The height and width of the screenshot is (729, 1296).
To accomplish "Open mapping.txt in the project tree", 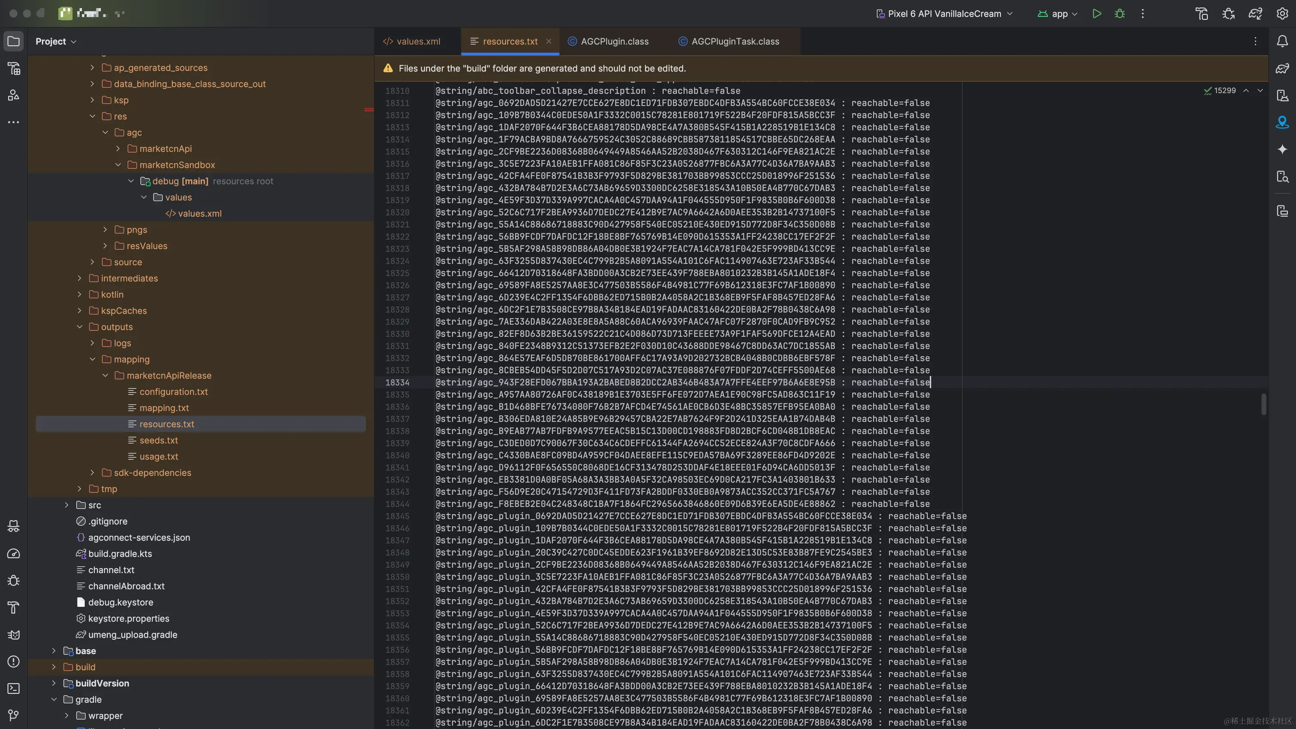I will 164,408.
